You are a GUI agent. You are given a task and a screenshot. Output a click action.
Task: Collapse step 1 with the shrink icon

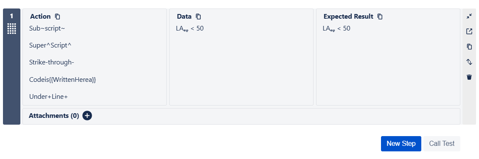point(469,17)
